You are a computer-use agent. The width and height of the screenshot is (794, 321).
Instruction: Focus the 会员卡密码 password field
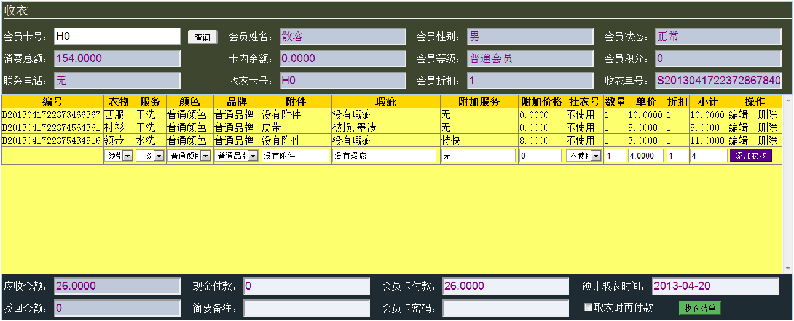click(506, 308)
